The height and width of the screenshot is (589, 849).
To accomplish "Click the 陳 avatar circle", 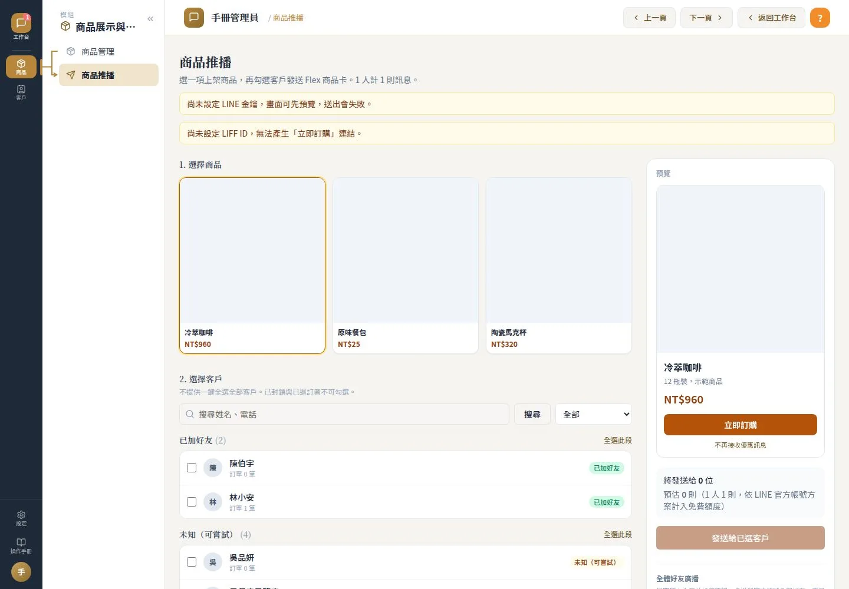I will pyautogui.click(x=213, y=468).
